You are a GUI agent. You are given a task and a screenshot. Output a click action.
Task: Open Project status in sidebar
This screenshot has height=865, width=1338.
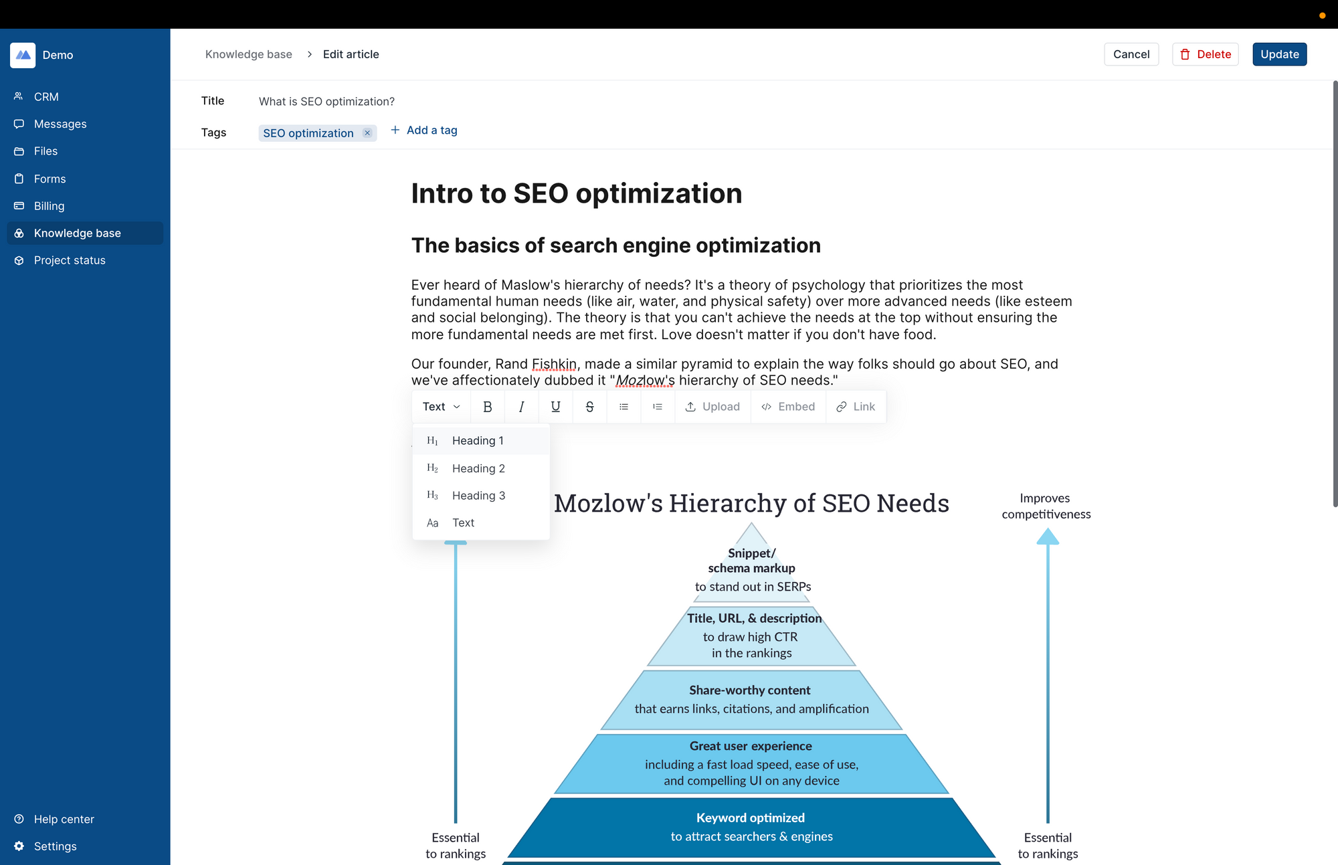pos(70,260)
